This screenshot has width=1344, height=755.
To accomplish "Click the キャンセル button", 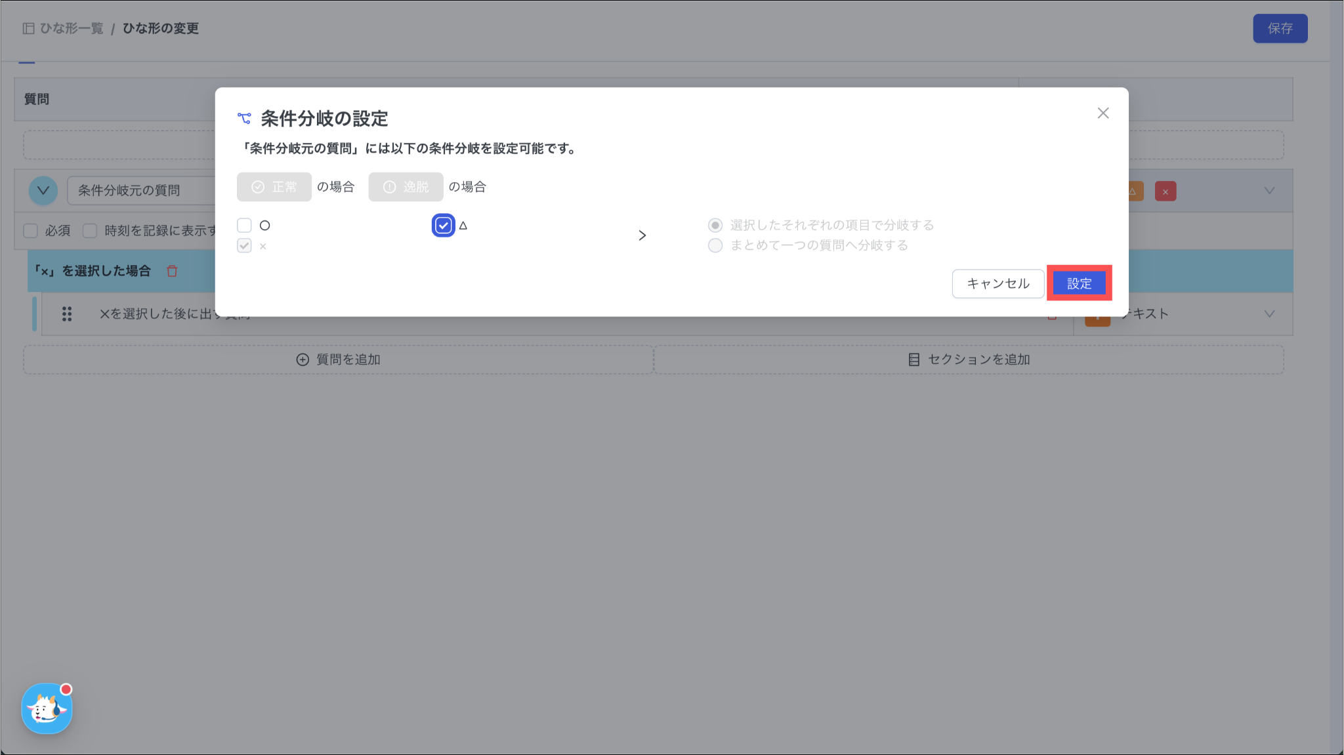I will pos(997,283).
